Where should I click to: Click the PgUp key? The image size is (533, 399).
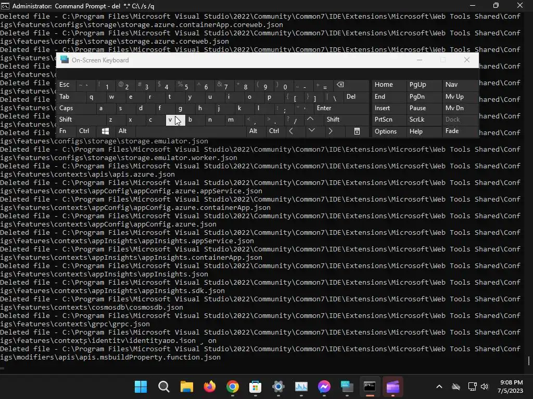(x=424, y=85)
